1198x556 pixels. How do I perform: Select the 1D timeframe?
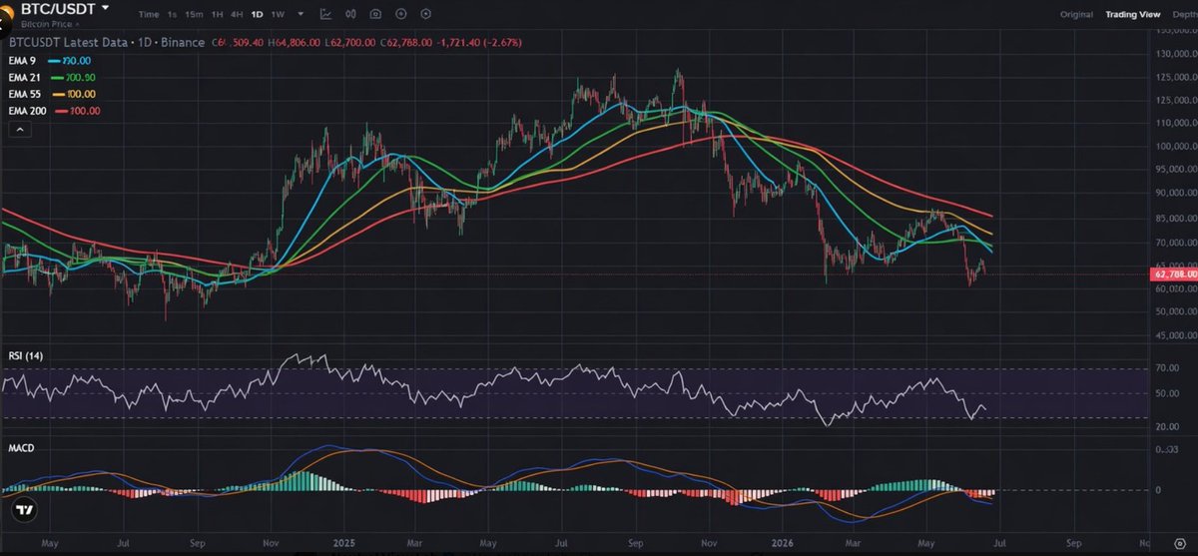(257, 15)
